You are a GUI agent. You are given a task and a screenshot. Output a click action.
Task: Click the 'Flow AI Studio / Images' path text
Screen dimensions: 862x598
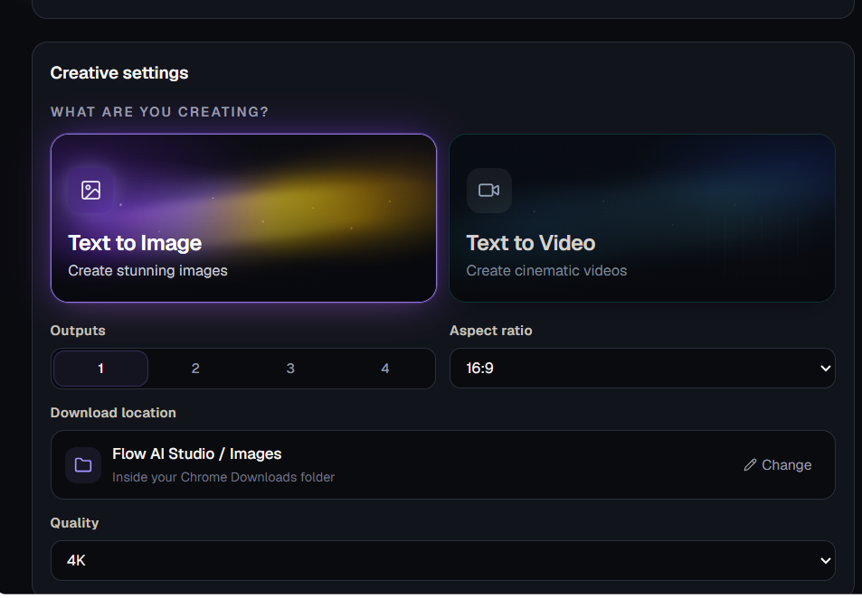(197, 454)
